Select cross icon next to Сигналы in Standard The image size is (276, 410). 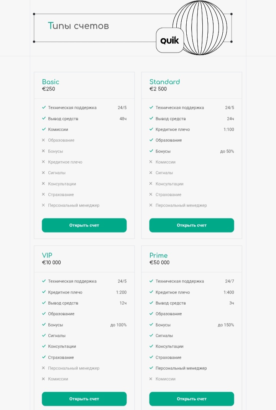click(151, 173)
